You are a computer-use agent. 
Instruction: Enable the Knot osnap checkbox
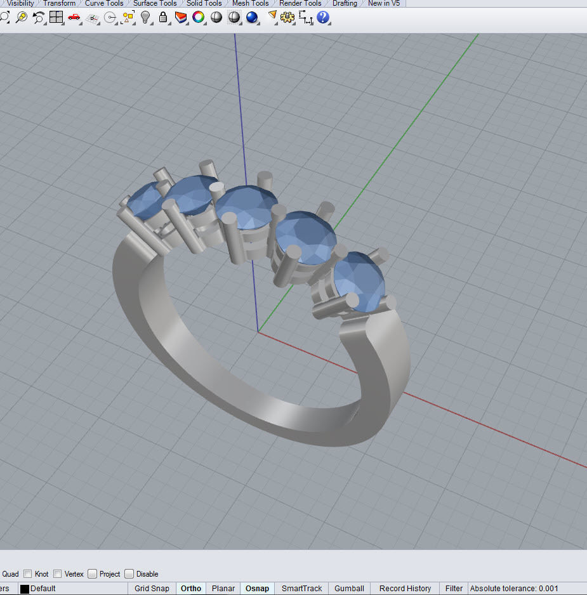[x=28, y=573]
